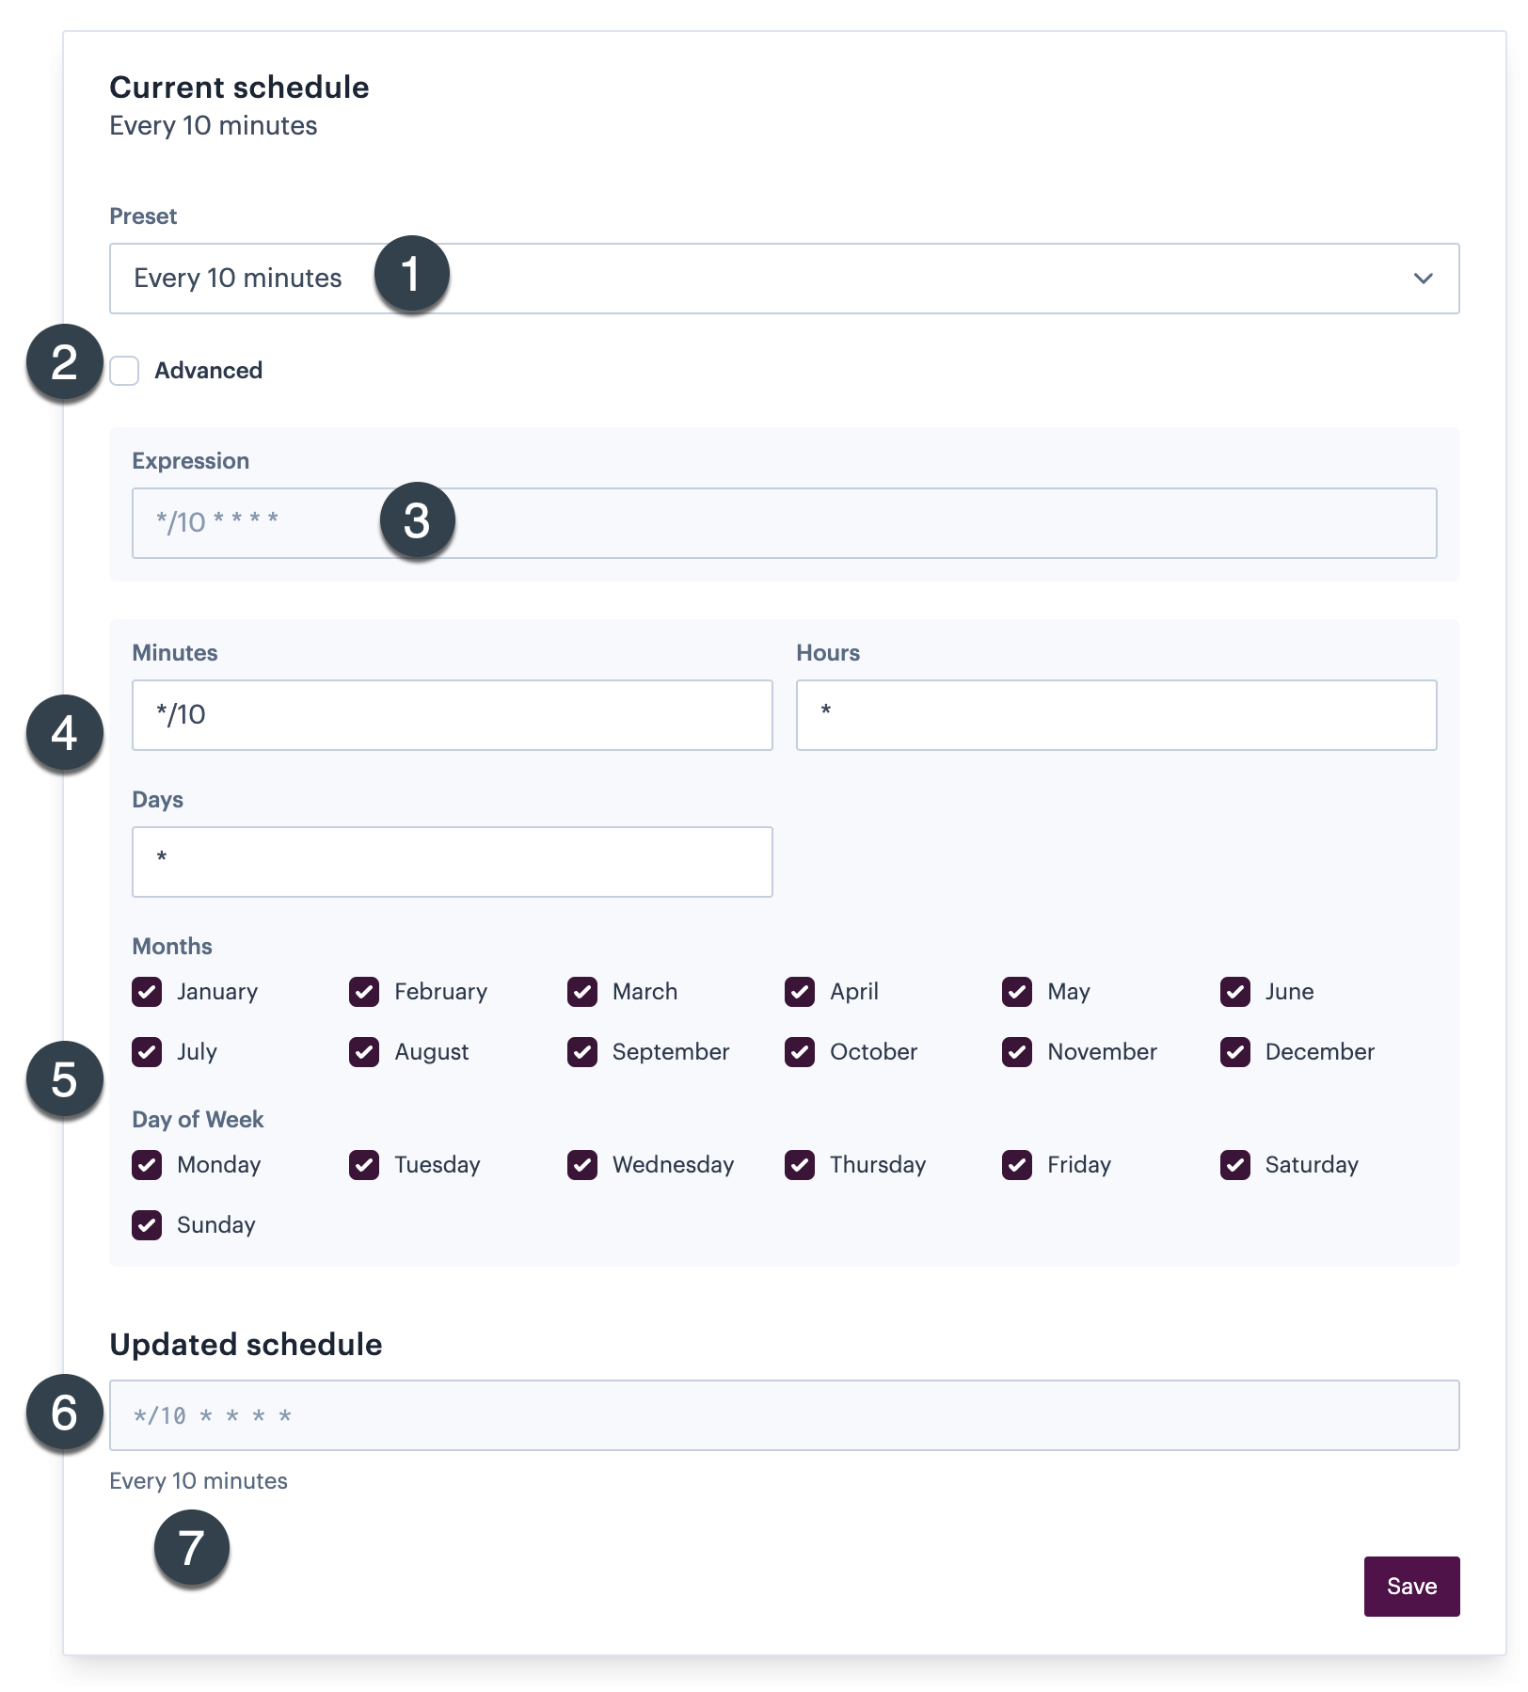Image resolution: width=1528 pixels, height=1692 pixels.
Task: Click the Save button
Action: [1410, 1587]
